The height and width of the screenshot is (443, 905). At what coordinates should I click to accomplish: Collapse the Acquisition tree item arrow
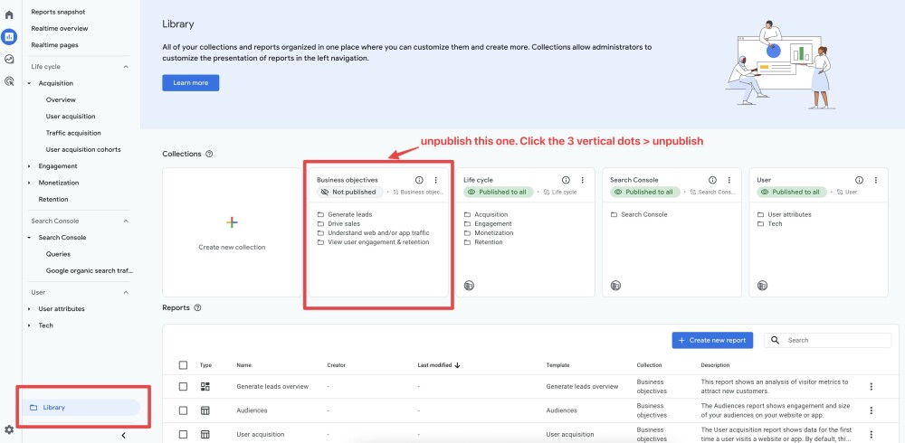coord(30,84)
